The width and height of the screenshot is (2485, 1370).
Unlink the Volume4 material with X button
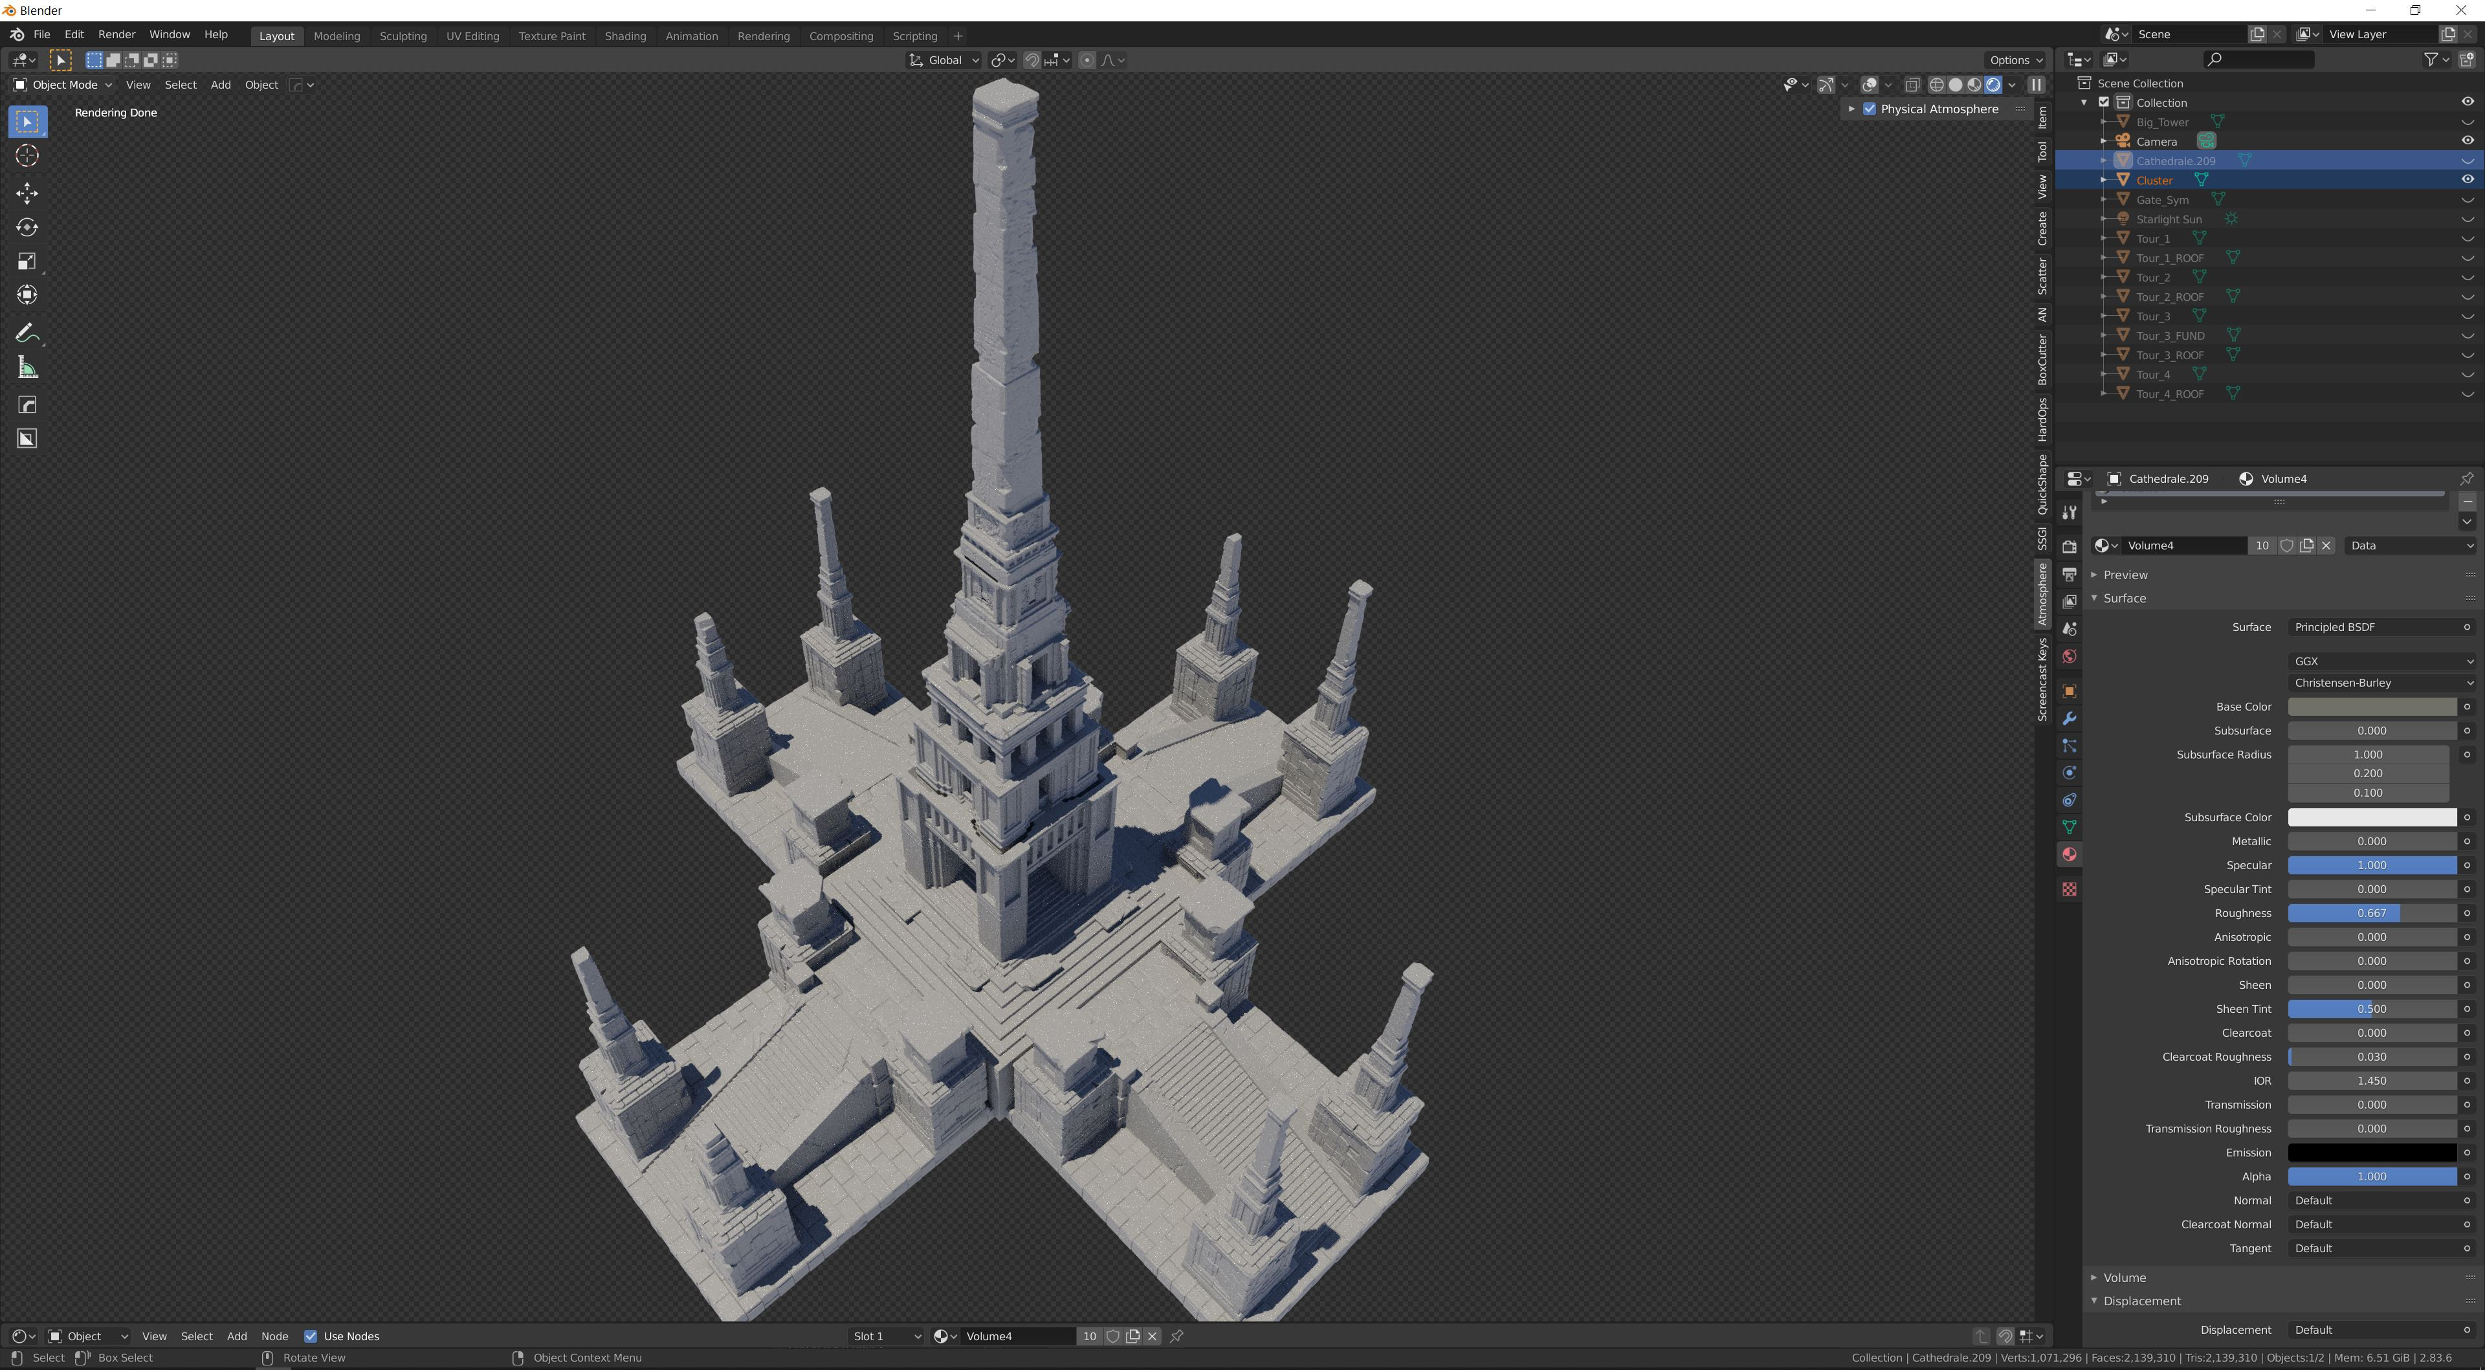(2326, 545)
